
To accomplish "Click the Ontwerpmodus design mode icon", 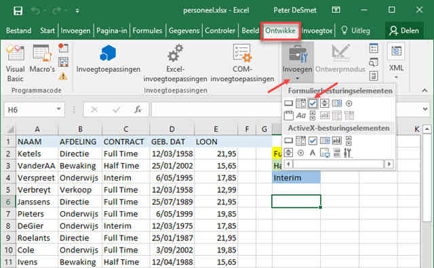I will pos(340,59).
